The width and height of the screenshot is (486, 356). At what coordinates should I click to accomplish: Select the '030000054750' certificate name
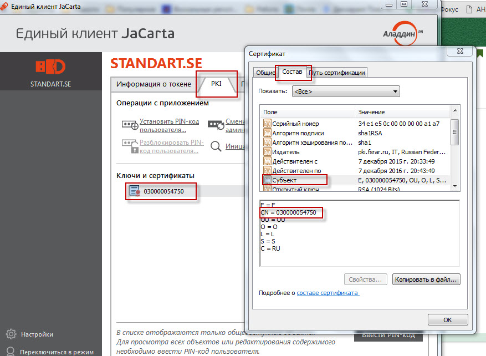pos(163,191)
